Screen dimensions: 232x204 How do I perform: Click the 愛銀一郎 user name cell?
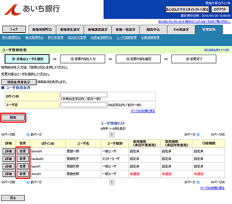tap(83, 151)
